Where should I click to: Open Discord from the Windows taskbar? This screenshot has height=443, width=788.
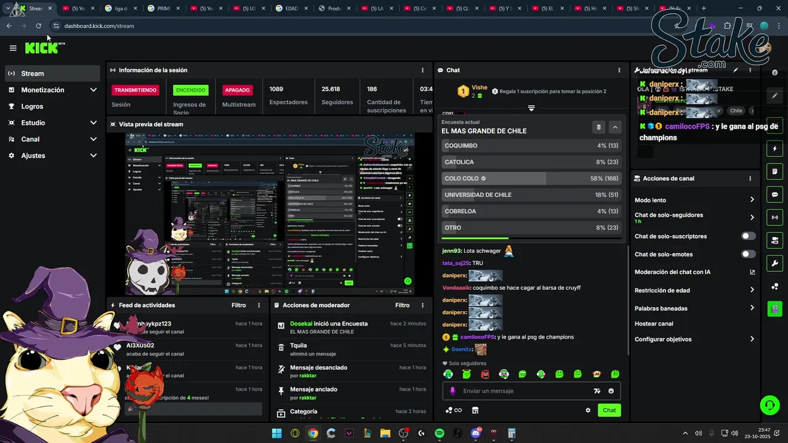point(475,433)
